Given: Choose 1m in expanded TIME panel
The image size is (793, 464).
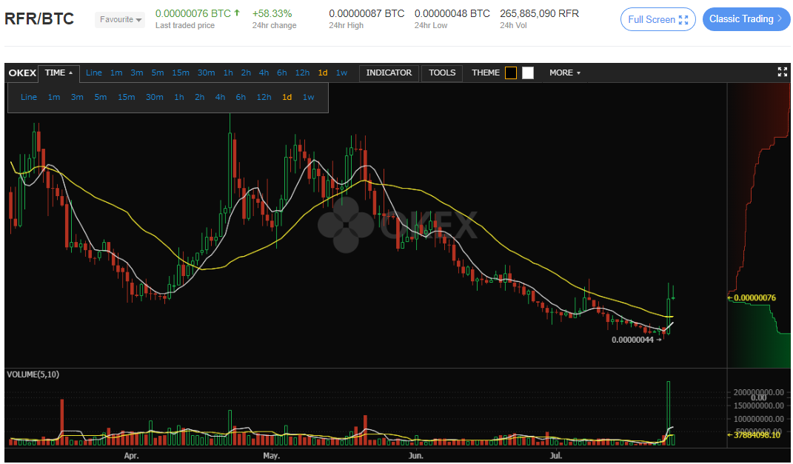Looking at the screenshot, I should tap(54, 97).
